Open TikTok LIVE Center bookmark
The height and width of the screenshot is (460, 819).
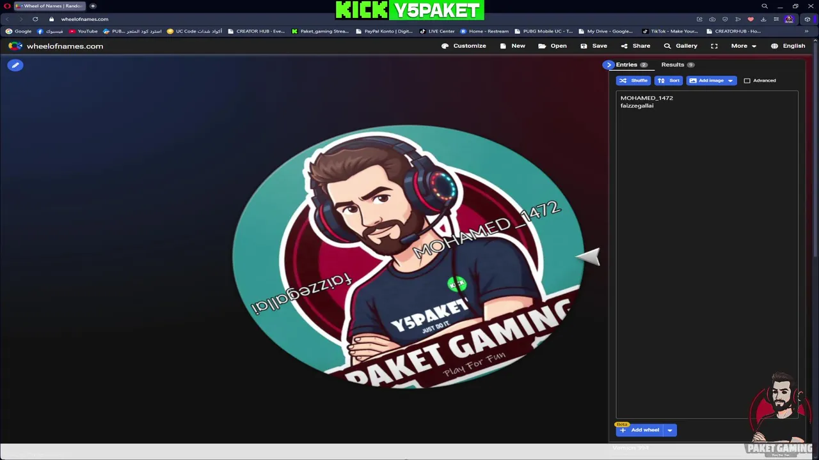pyautogui.click(x=437, y=31)
